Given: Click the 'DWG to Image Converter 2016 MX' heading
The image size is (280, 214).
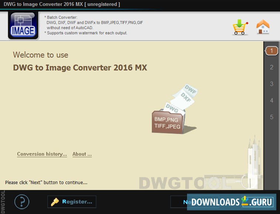Looking at the screenshot, I should point(80,68).
